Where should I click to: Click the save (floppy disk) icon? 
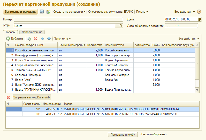click(x=42, y=12)
